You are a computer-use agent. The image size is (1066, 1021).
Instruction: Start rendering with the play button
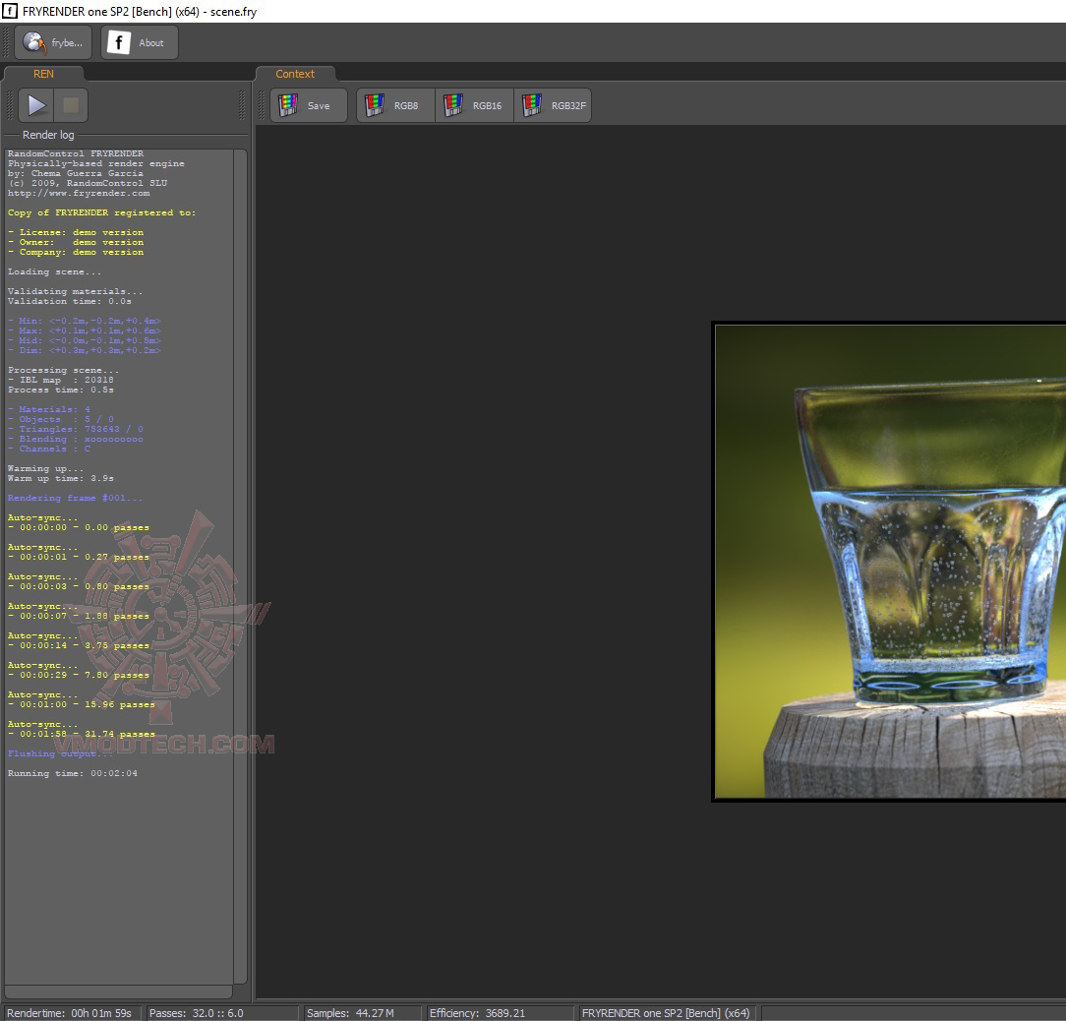click(x=36, y=105)
